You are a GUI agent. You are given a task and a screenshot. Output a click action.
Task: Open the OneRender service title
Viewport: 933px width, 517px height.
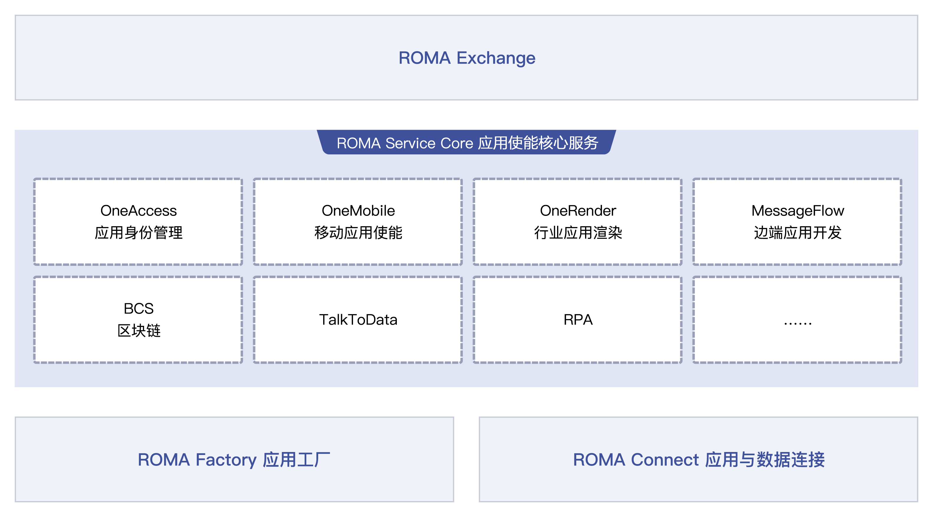(578, 211)
